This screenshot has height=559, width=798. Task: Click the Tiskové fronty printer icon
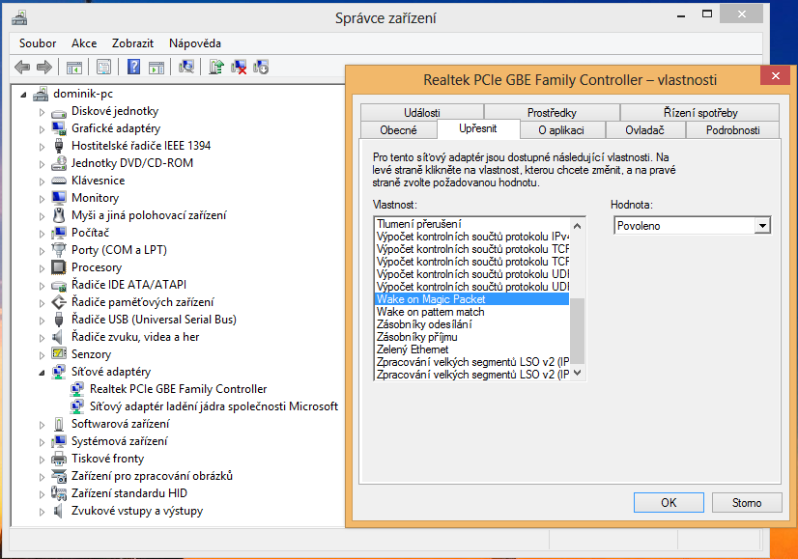(59, 459)
